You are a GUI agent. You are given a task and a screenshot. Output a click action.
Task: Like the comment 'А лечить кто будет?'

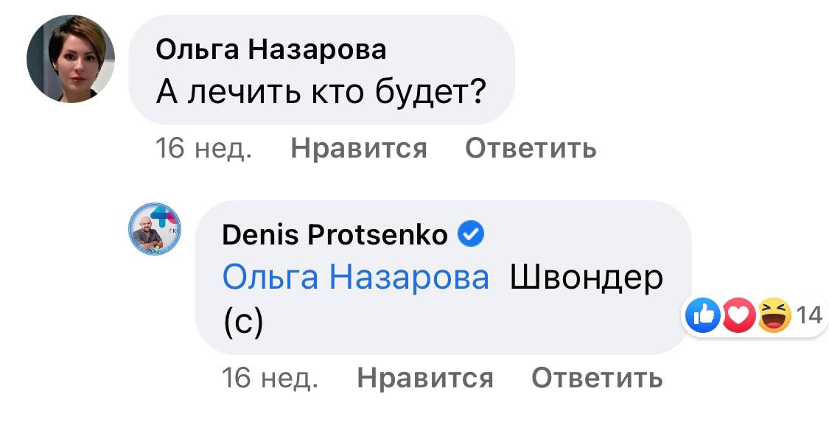(x=359, y=149)
